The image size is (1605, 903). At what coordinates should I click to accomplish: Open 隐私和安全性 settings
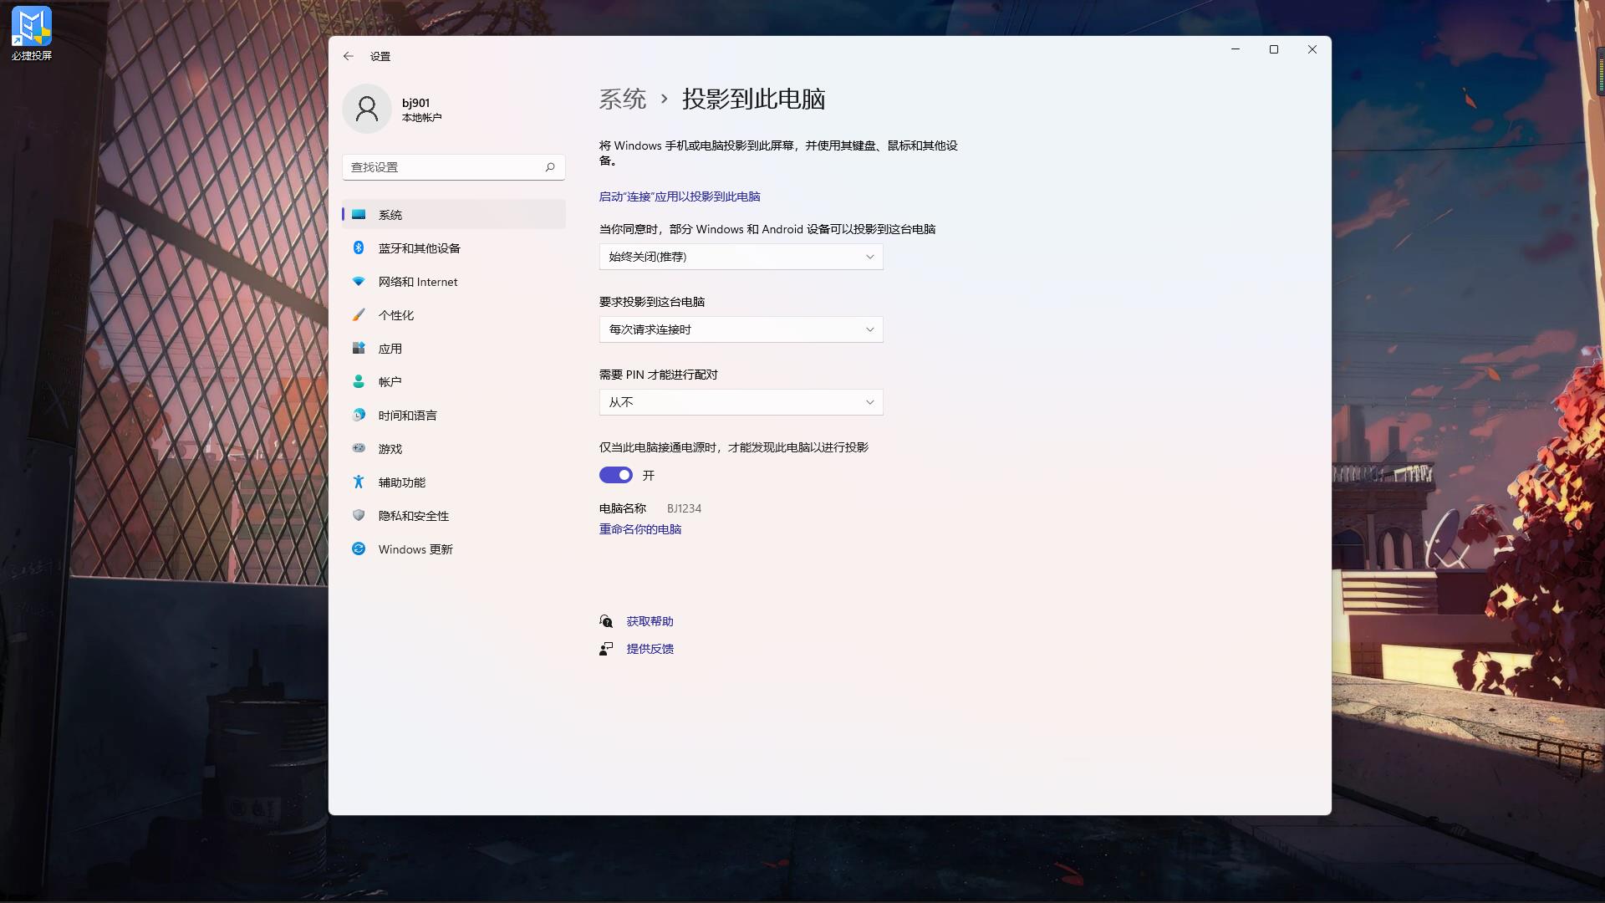tap(454, 515)
